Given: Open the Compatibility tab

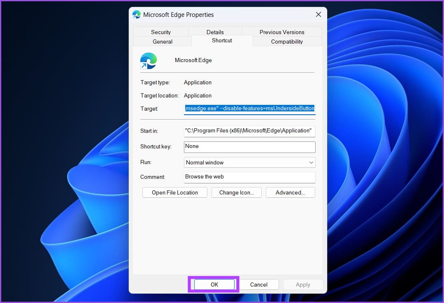Looking at the screenshot, I should (287, 42).
